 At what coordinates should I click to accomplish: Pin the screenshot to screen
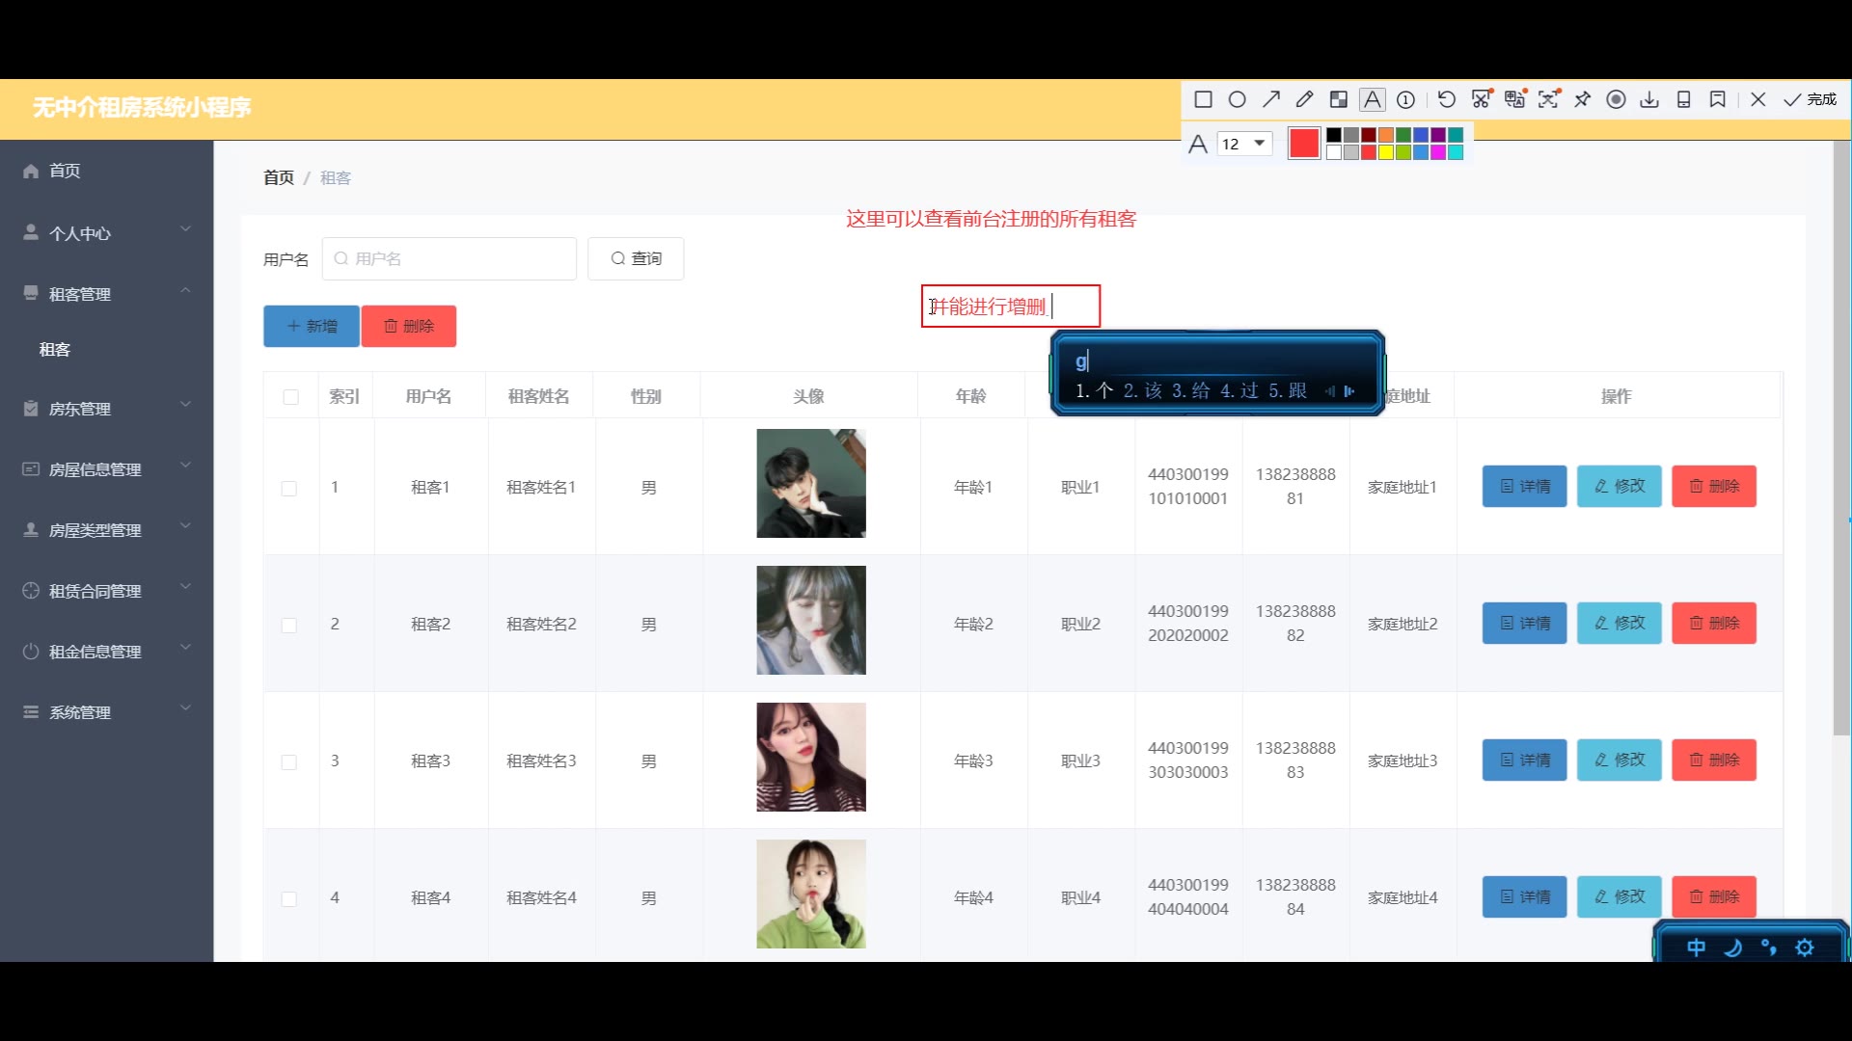1582,99
